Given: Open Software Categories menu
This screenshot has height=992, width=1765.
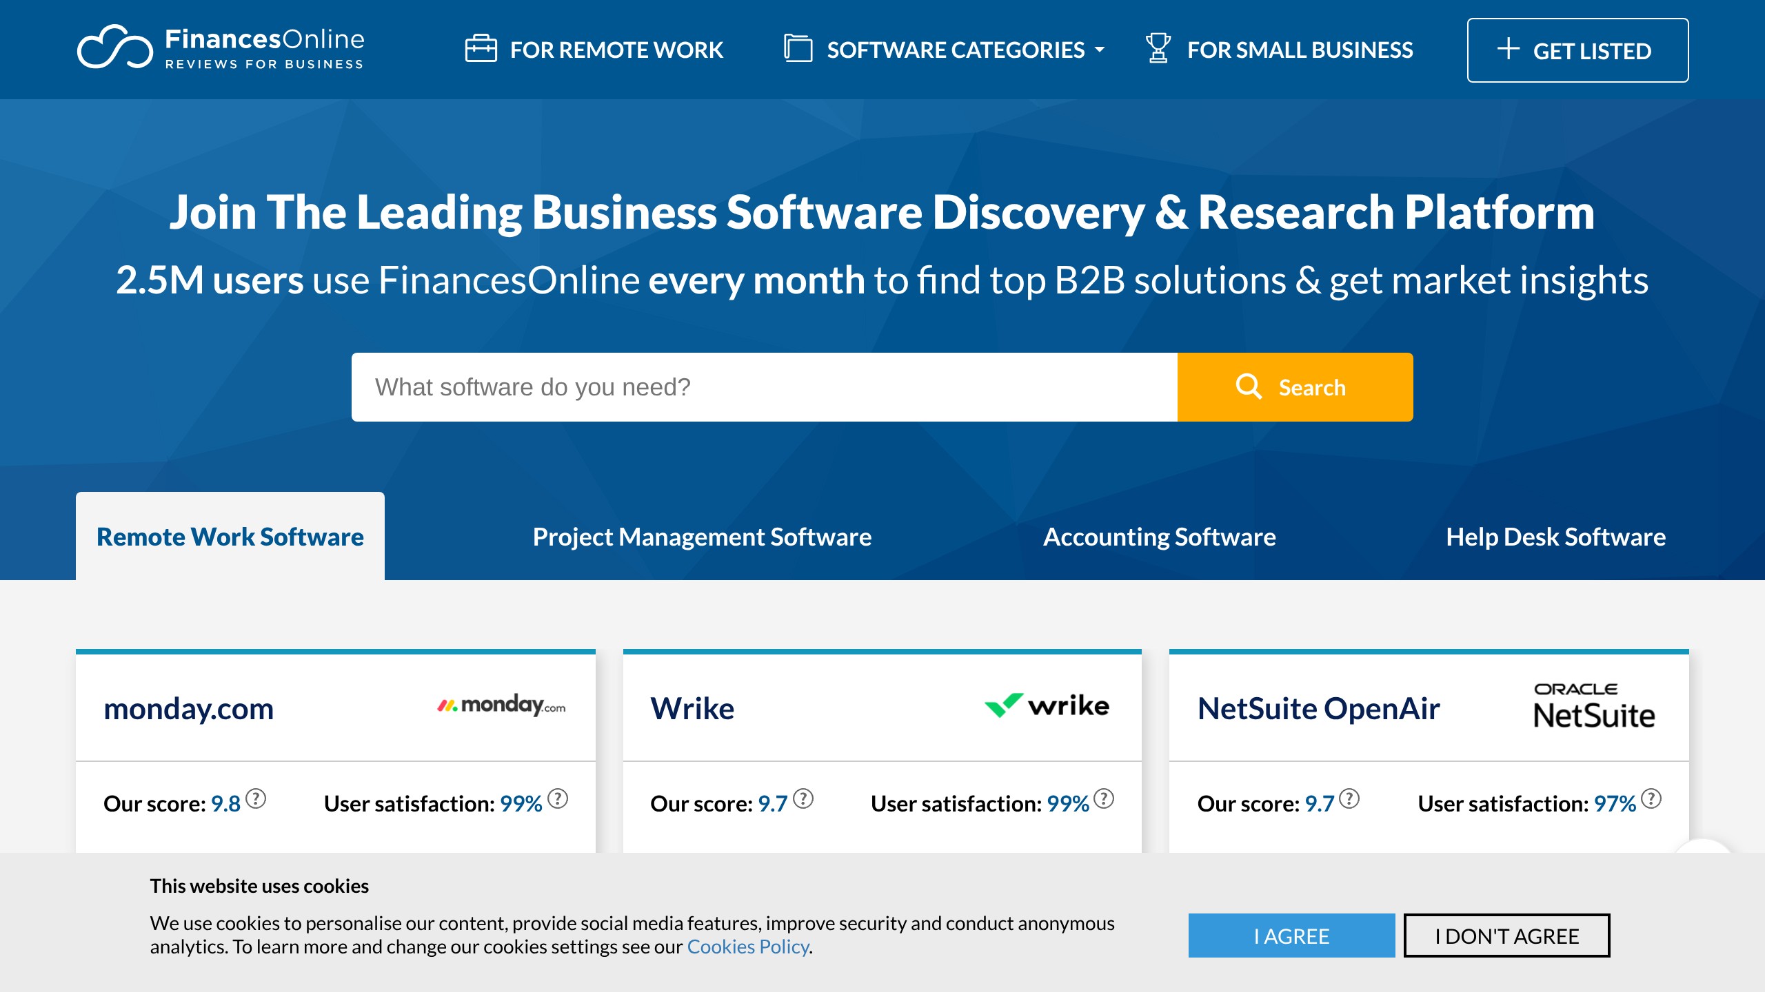Looking at the screenshot, I should [x=945, y=50].
